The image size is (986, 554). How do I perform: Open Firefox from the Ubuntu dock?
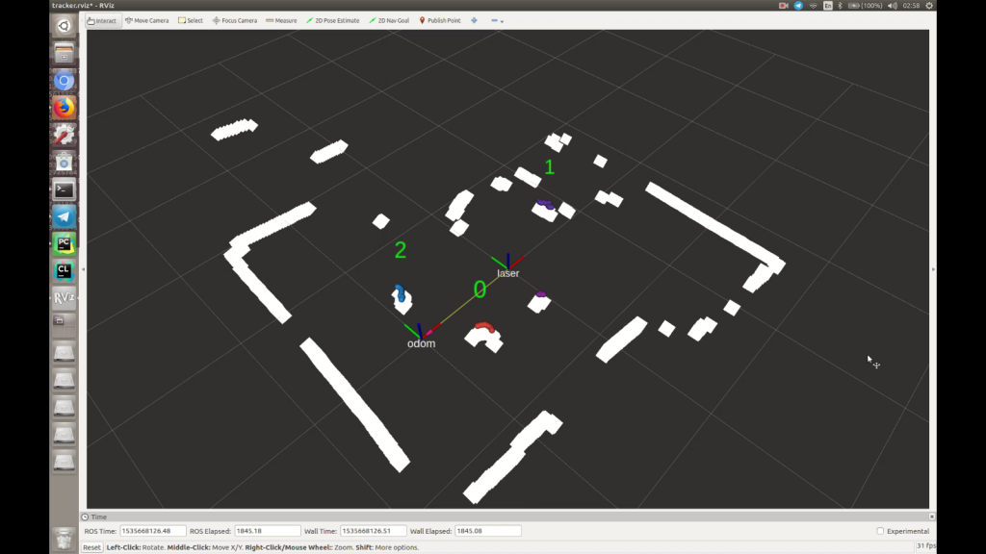coord(64,108)
